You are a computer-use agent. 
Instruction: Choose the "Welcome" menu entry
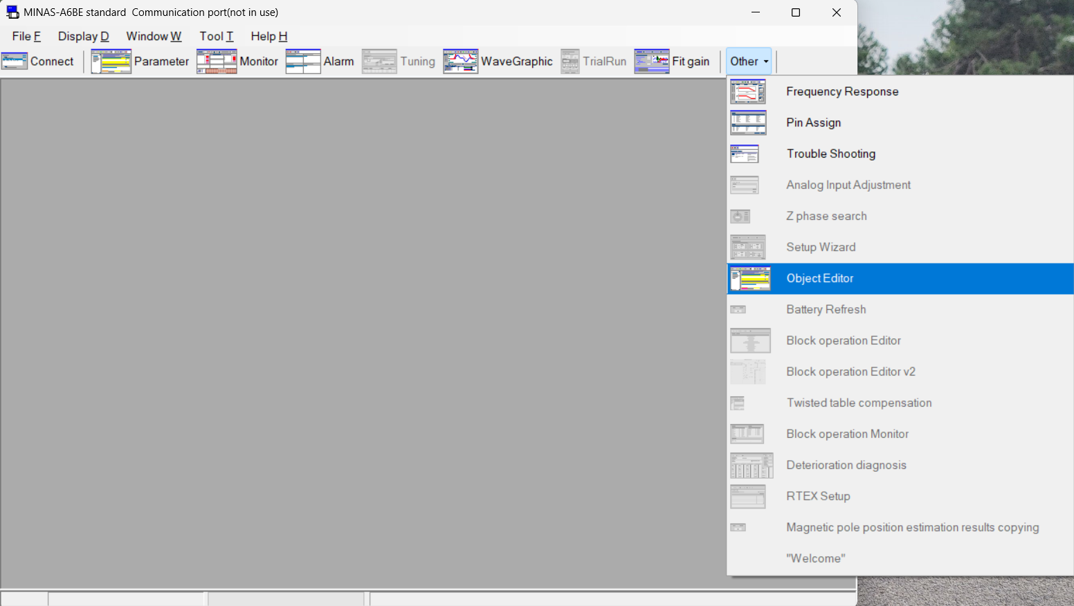pyautogui.click(x=816, y=558)
